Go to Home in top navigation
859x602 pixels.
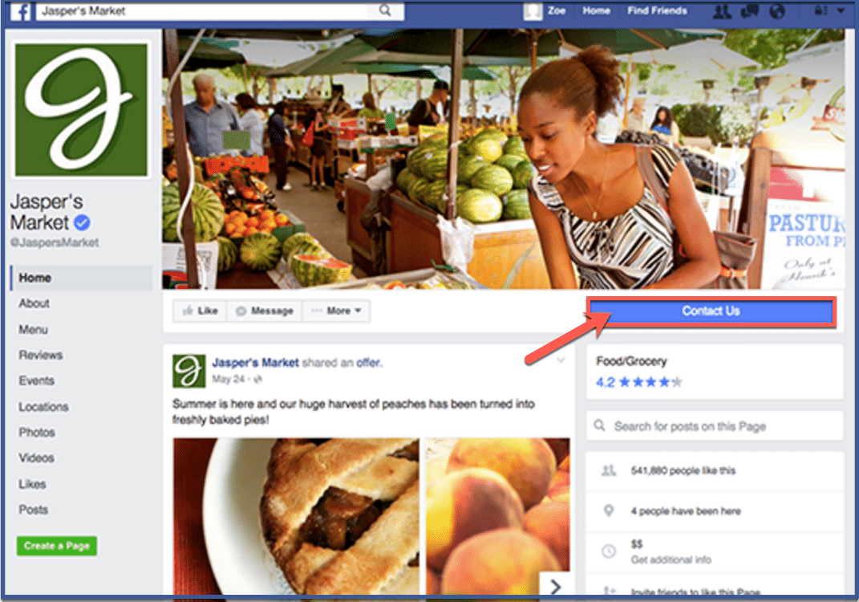click(596, 11)
